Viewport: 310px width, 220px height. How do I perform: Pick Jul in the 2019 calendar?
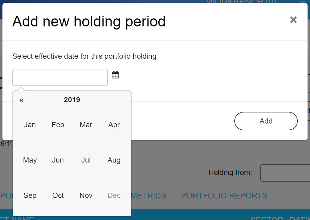[86, 160]
